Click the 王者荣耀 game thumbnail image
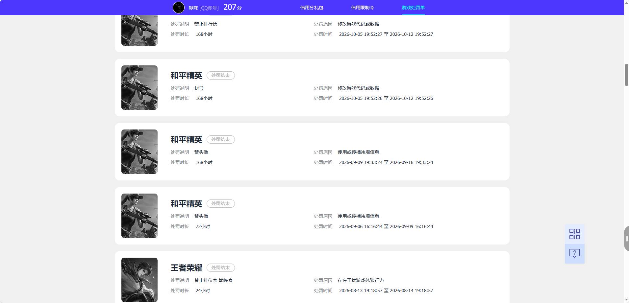Image resolution: width=629 pixels, height=303 pixels. coord(139,280)
